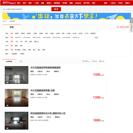Switch to the 个人 listings tab

click(21, 61)
